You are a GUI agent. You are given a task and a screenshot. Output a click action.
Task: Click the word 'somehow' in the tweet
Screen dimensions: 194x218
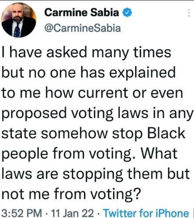point(74,133)
